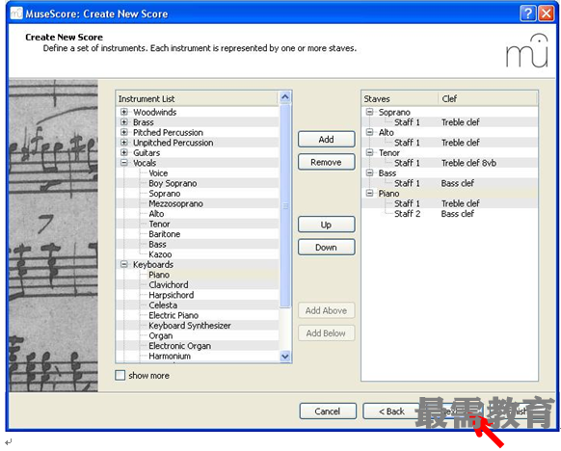Screen dimensions: 561x451
Task: Click the Add button
Action: [x=327, y=139]
